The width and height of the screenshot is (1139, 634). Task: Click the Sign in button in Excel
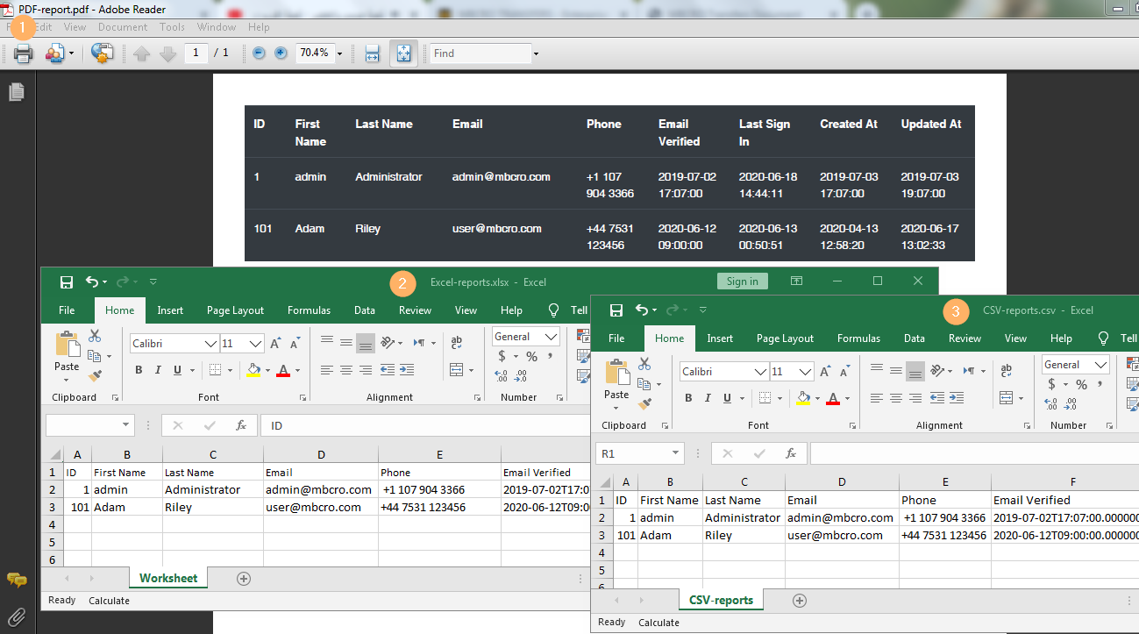coord(742,281)
